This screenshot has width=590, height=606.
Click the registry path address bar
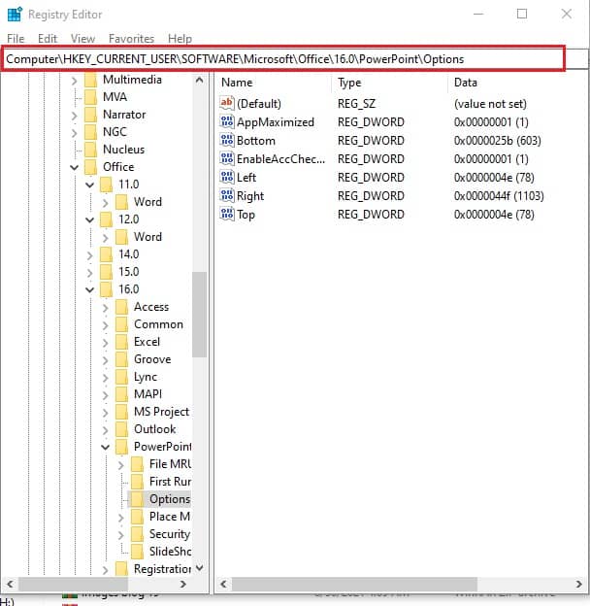[x=283, y=59]
